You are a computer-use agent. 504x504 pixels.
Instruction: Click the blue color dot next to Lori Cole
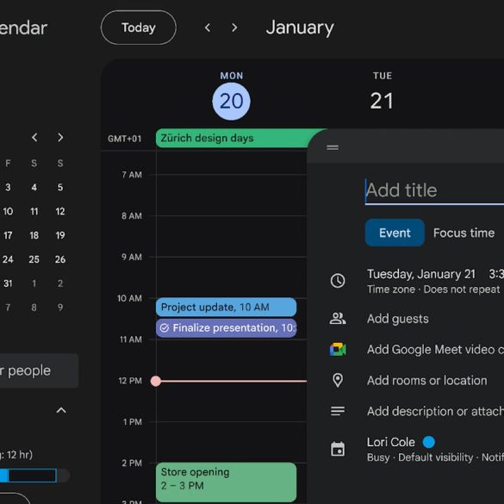tap(428, 442)
